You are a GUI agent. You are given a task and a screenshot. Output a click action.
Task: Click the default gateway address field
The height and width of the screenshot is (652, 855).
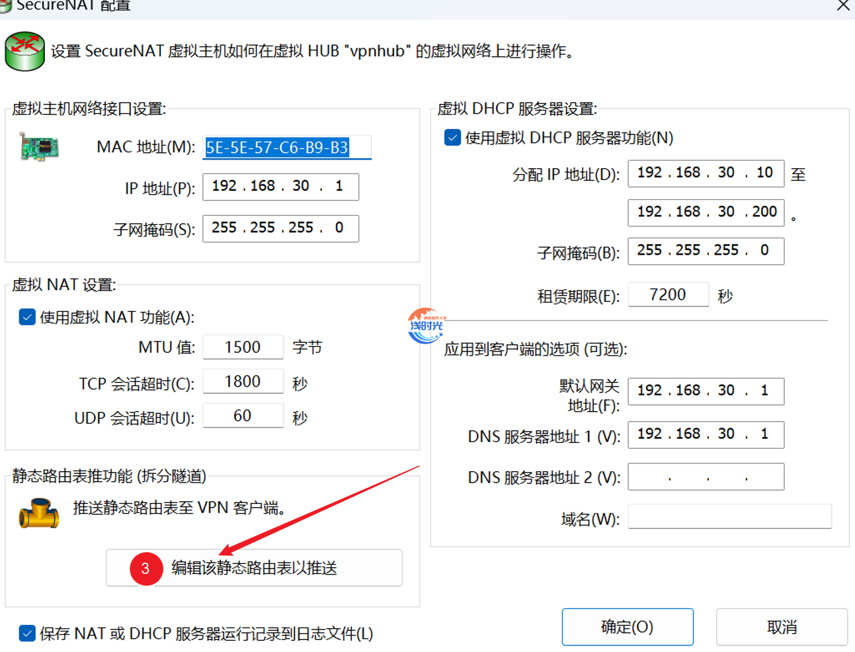coord(706,391)
